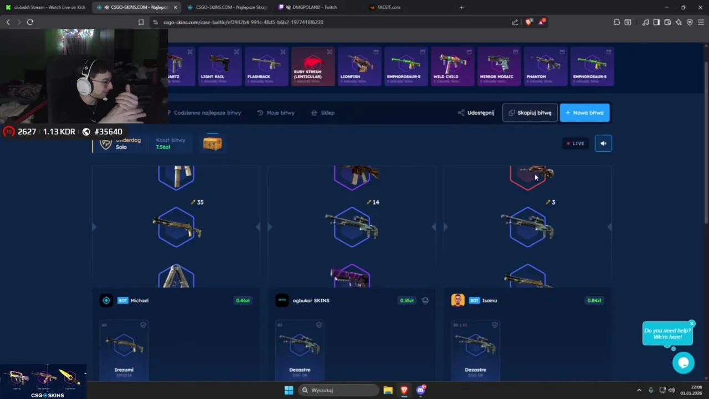Click shield check on ogbukar's Dezastre card

[x=318, y=325]
